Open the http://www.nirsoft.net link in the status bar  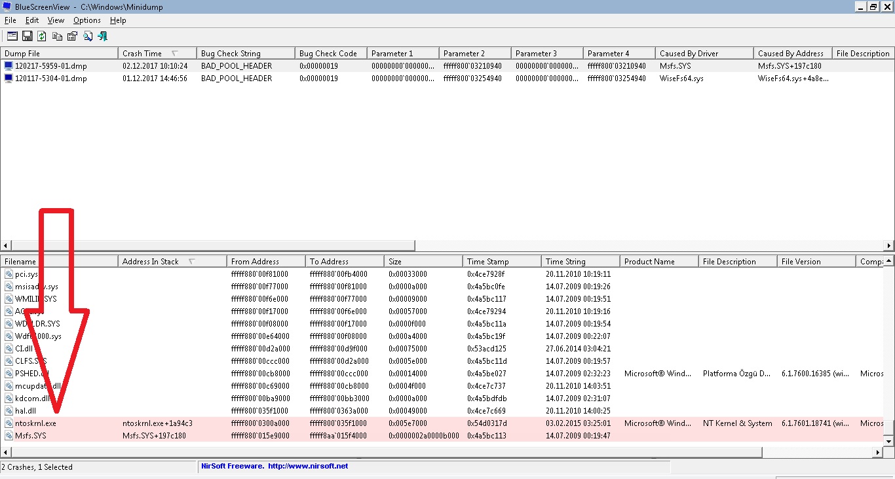[307, 467]
